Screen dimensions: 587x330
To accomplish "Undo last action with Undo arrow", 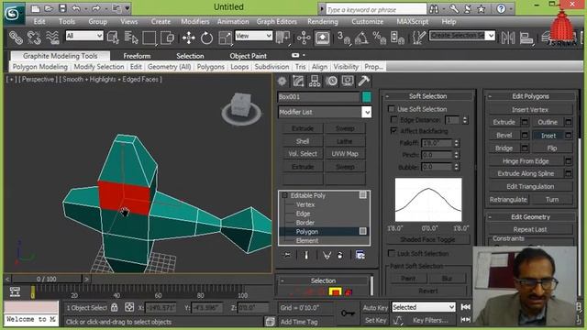I will tap(76, 8).
